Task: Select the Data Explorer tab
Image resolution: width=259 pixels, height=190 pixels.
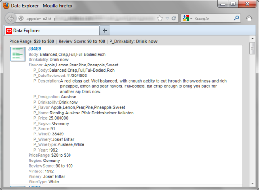Action: 52,31
